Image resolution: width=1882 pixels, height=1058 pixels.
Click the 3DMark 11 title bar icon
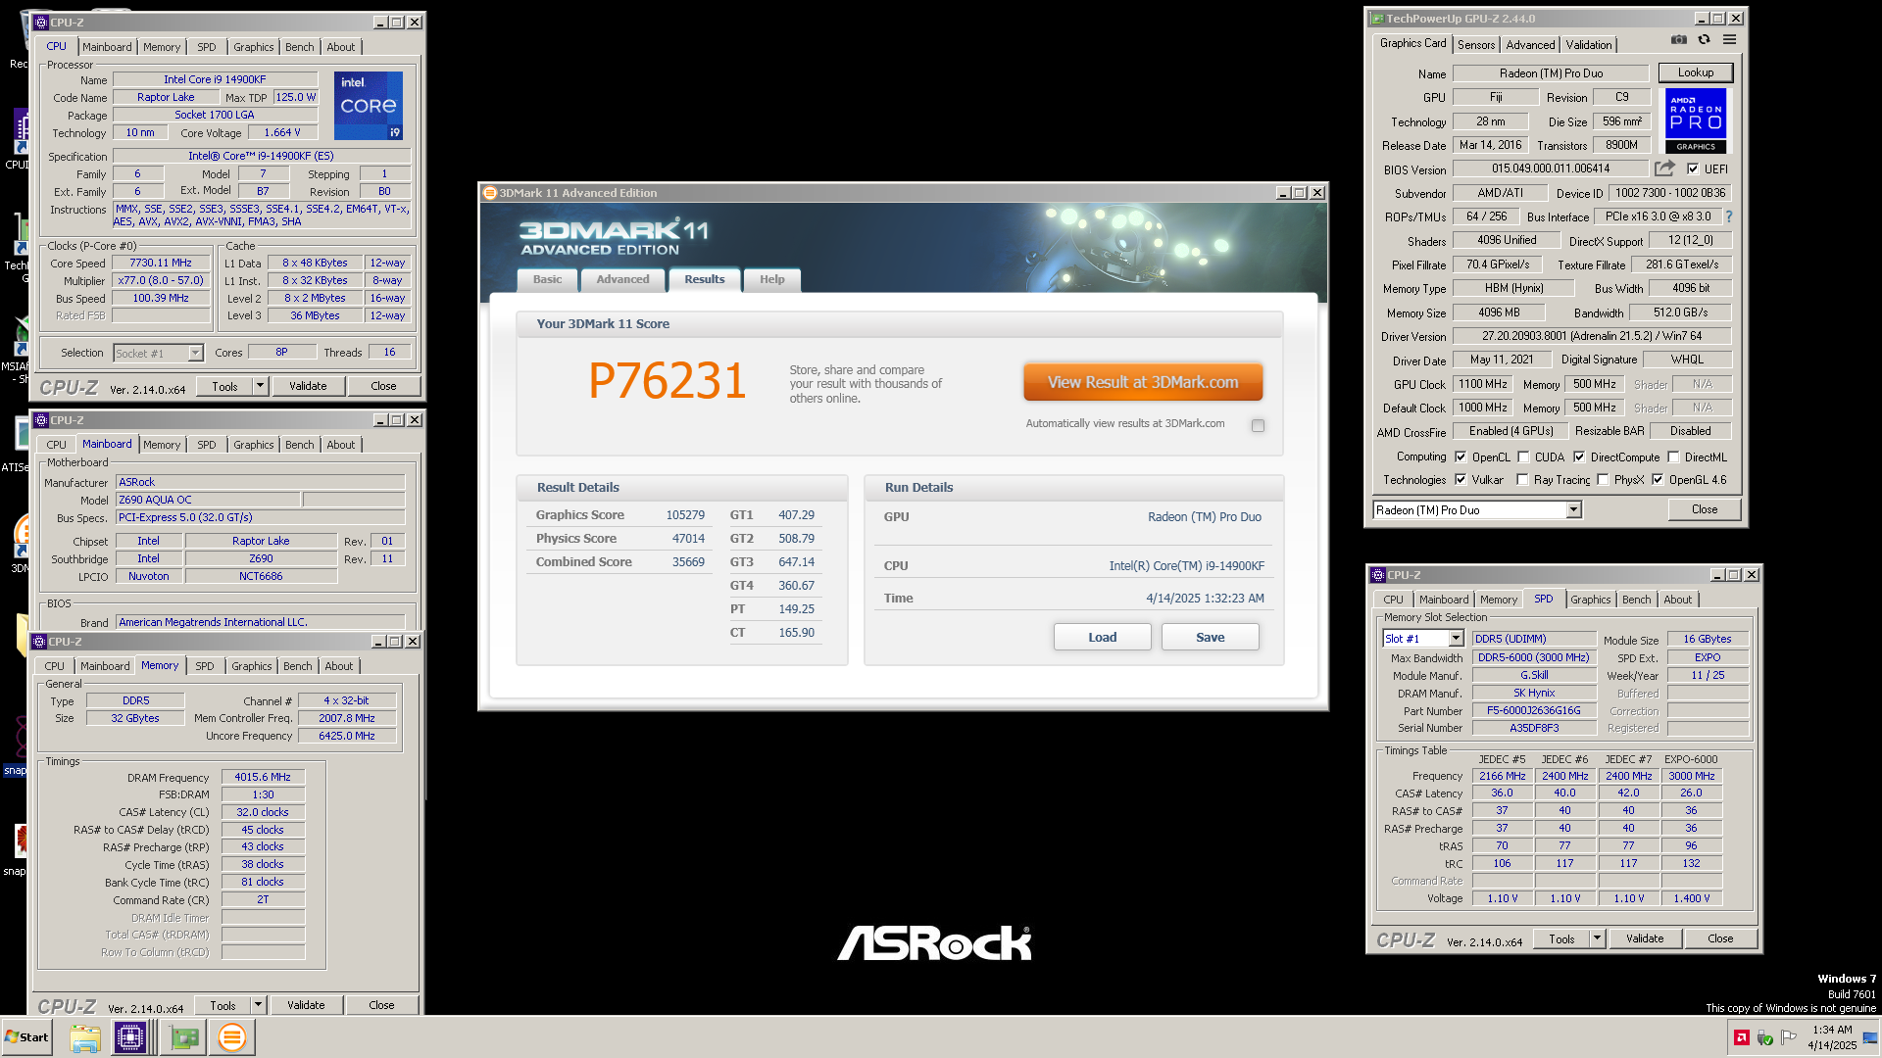click(489, 193)
